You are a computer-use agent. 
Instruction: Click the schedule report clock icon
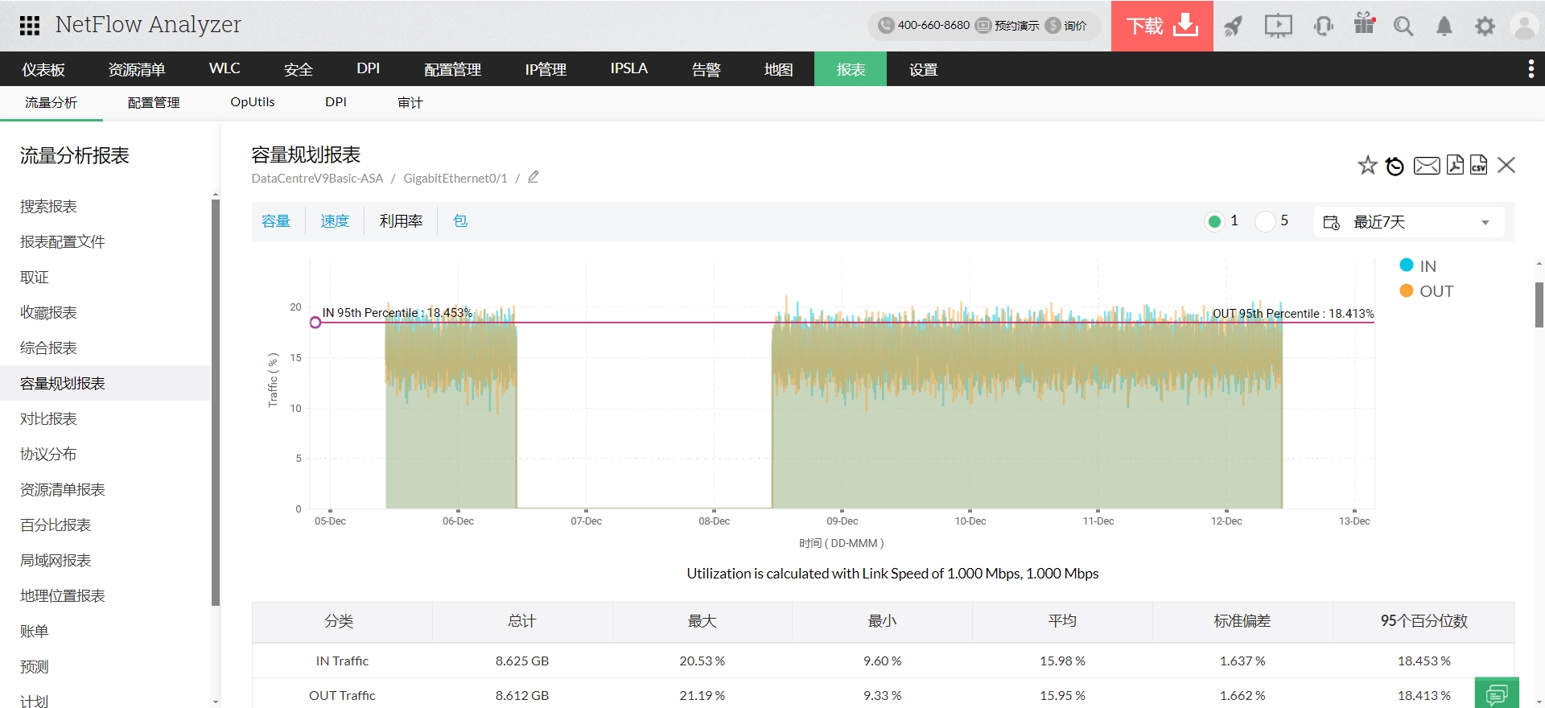point(1395,166)
